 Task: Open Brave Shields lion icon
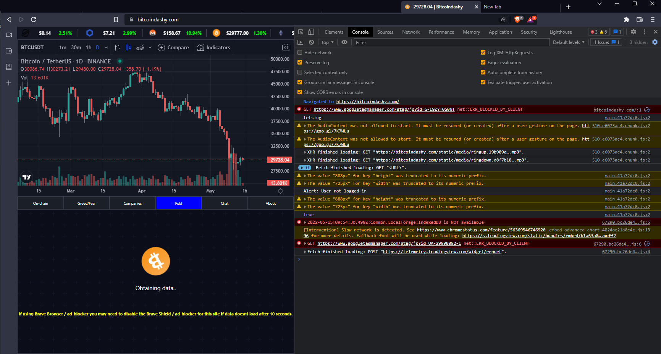[518, 19]
